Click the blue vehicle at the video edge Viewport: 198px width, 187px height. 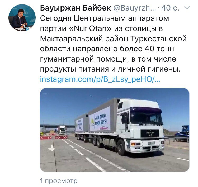point(182,133)
